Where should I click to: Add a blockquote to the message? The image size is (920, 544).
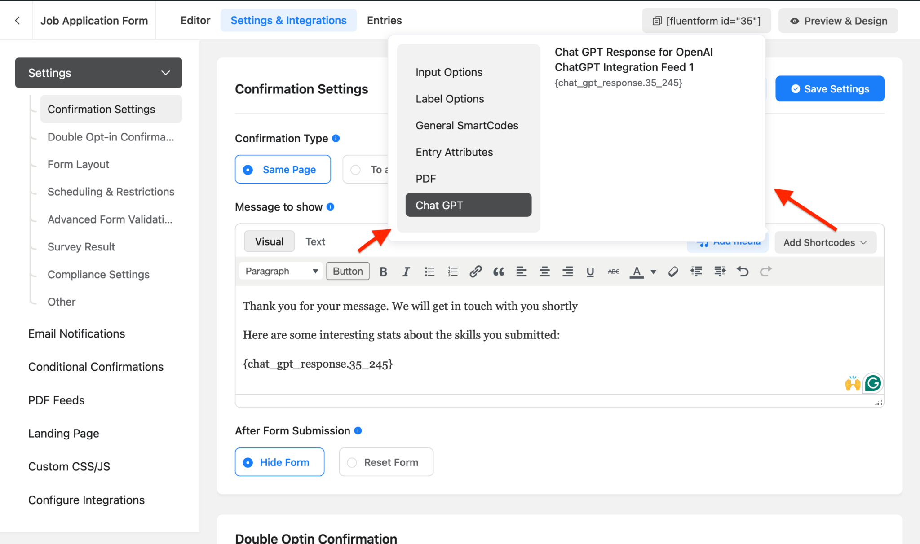point(498,271)
